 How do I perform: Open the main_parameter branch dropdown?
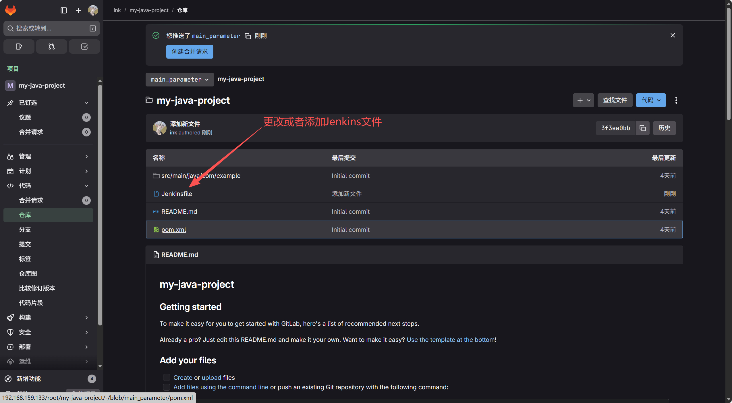point(179,80)
